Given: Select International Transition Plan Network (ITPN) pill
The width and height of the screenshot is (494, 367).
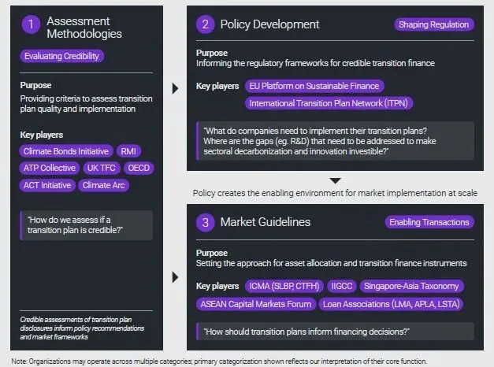Looking at the screenshot, I should (x=329, y=103).
